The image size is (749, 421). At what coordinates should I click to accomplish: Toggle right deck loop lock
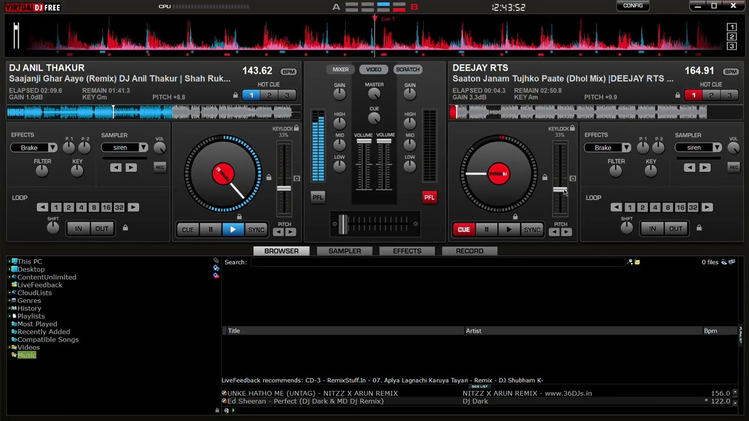coord(699,227)
